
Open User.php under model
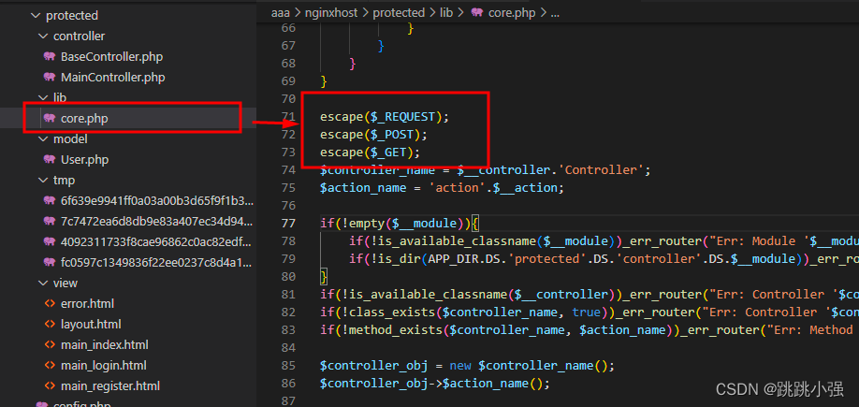pyautogui.click(x=84, y=159)
